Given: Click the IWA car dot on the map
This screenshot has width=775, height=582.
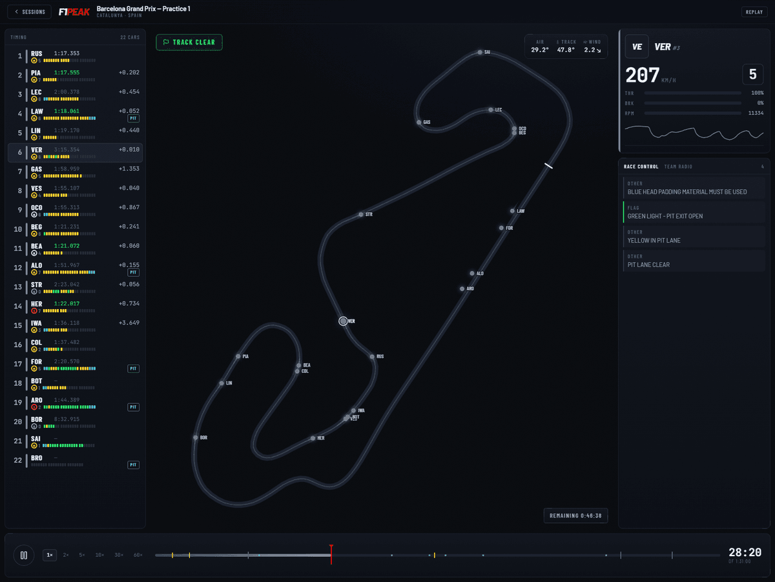Looking at the screenshot, I should click(x=353, y=410).
